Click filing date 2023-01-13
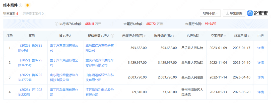The width and height of the screenshot is (271, 103). [x=218, y=92]
